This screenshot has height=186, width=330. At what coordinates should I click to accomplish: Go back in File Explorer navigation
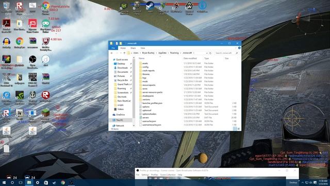point(112,53)
